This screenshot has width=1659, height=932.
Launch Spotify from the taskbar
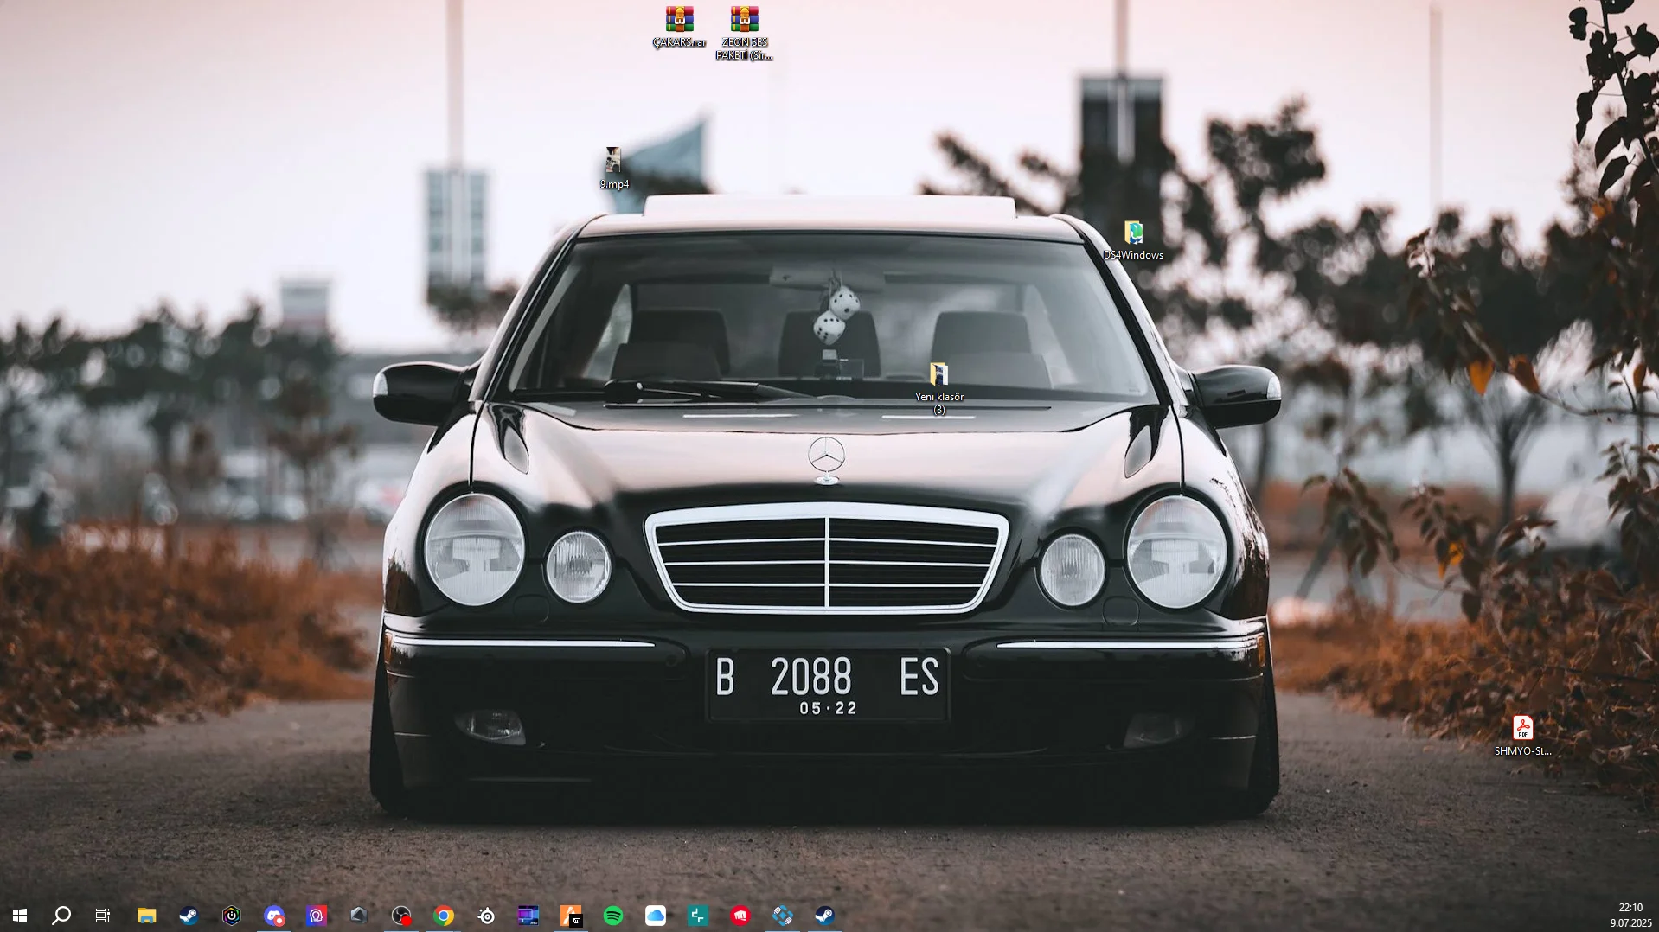pos(613,916)
